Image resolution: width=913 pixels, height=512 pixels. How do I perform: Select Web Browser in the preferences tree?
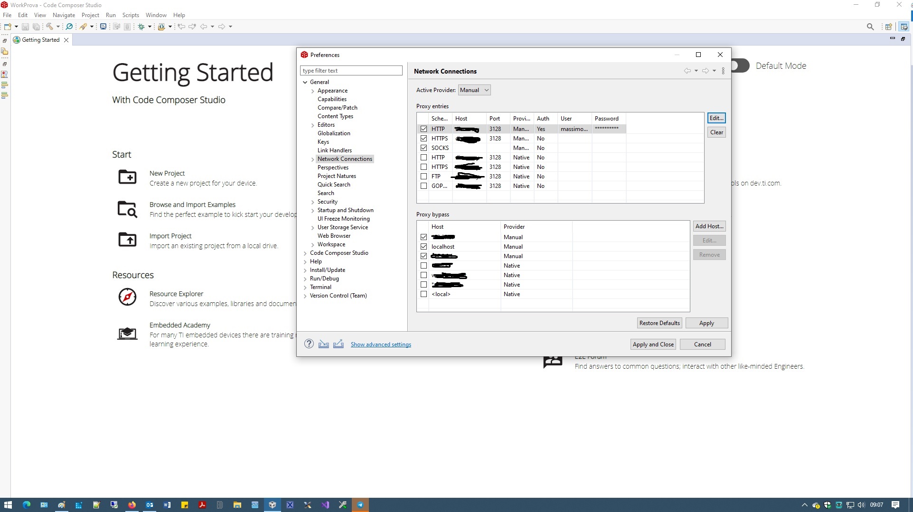(x=334, y=236)
